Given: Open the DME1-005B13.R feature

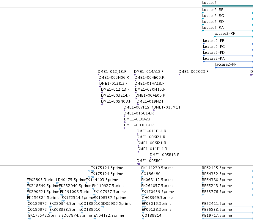Looking at the screenshot, I should [165, 155].
